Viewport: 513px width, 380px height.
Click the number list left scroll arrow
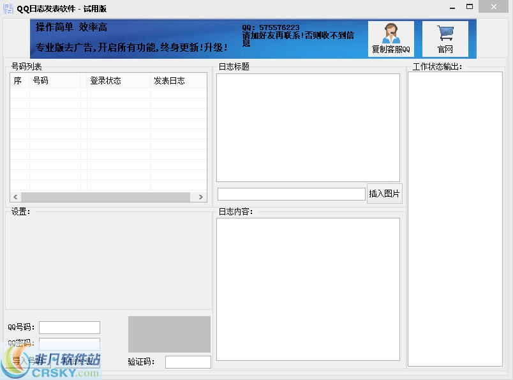pos(15,197)
